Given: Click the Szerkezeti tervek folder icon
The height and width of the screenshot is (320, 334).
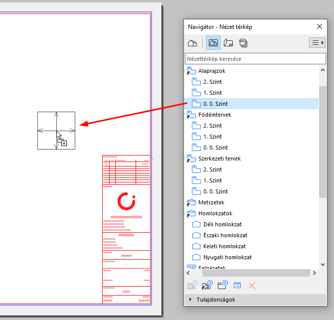Looking at the screenshot, I should pyautogui.click(x=191, y=159).
